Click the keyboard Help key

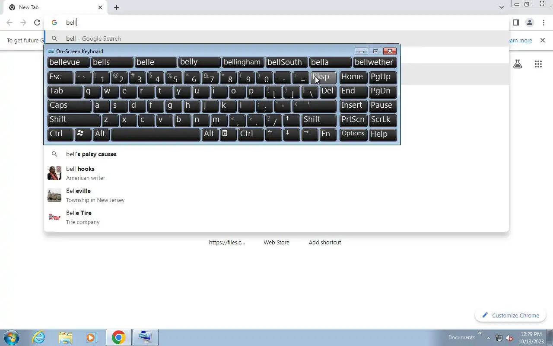[x=383, y=135]
